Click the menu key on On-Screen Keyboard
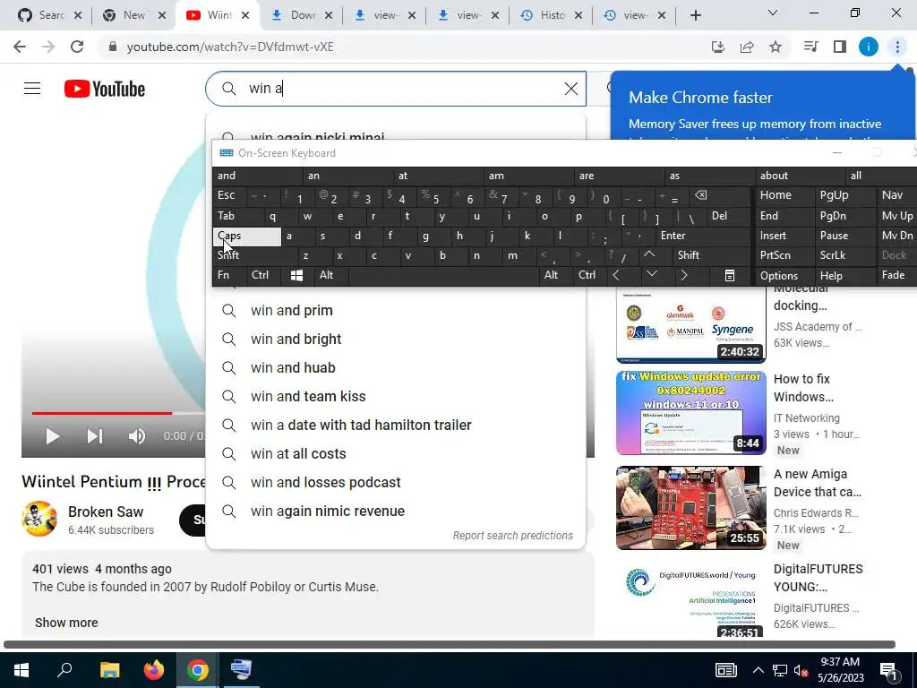This screenshot has width=917, height=688. (x=729, y=276)
